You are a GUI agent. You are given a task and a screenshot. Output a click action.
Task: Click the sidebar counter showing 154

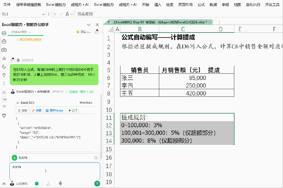(x=4, y=99)
